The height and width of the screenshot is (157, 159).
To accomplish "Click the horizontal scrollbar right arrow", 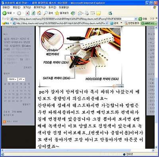I will [153, 150].
